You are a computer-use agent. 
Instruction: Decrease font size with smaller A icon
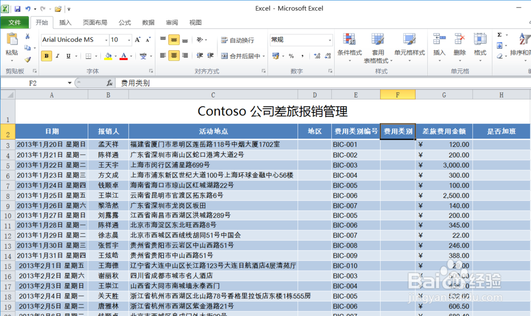[x=148, y=40]
